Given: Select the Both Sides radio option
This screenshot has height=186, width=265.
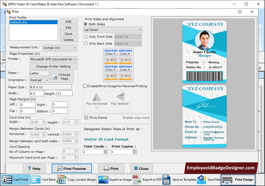Looking at the screenshot, I should [86, 24].
